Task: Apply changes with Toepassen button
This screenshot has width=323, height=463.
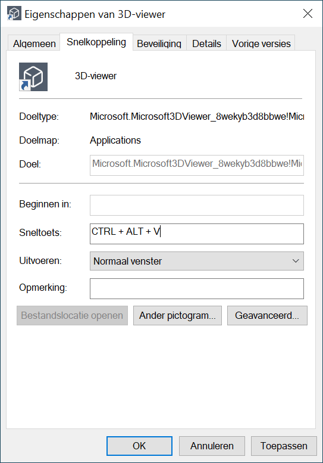Action: click(284, 446)
